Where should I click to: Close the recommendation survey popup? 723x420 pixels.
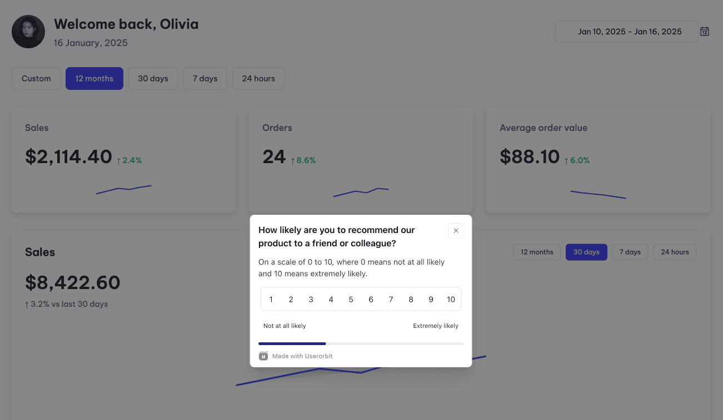tap(456, 231)
